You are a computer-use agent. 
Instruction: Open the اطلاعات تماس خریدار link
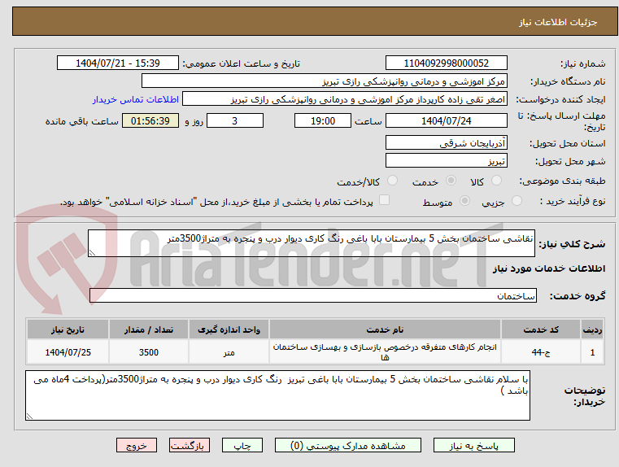(x=136, y=99)
